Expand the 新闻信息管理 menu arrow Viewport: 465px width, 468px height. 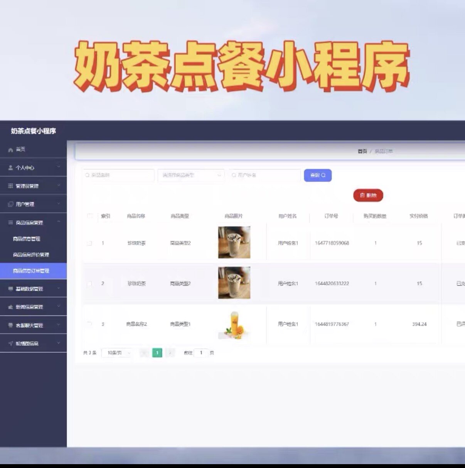click(x=59, y=306)
